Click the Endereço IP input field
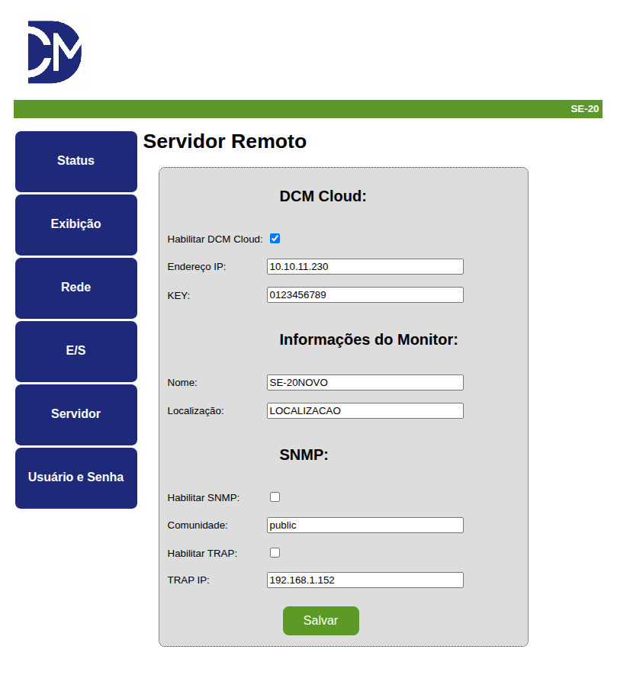 coord(365,267)
